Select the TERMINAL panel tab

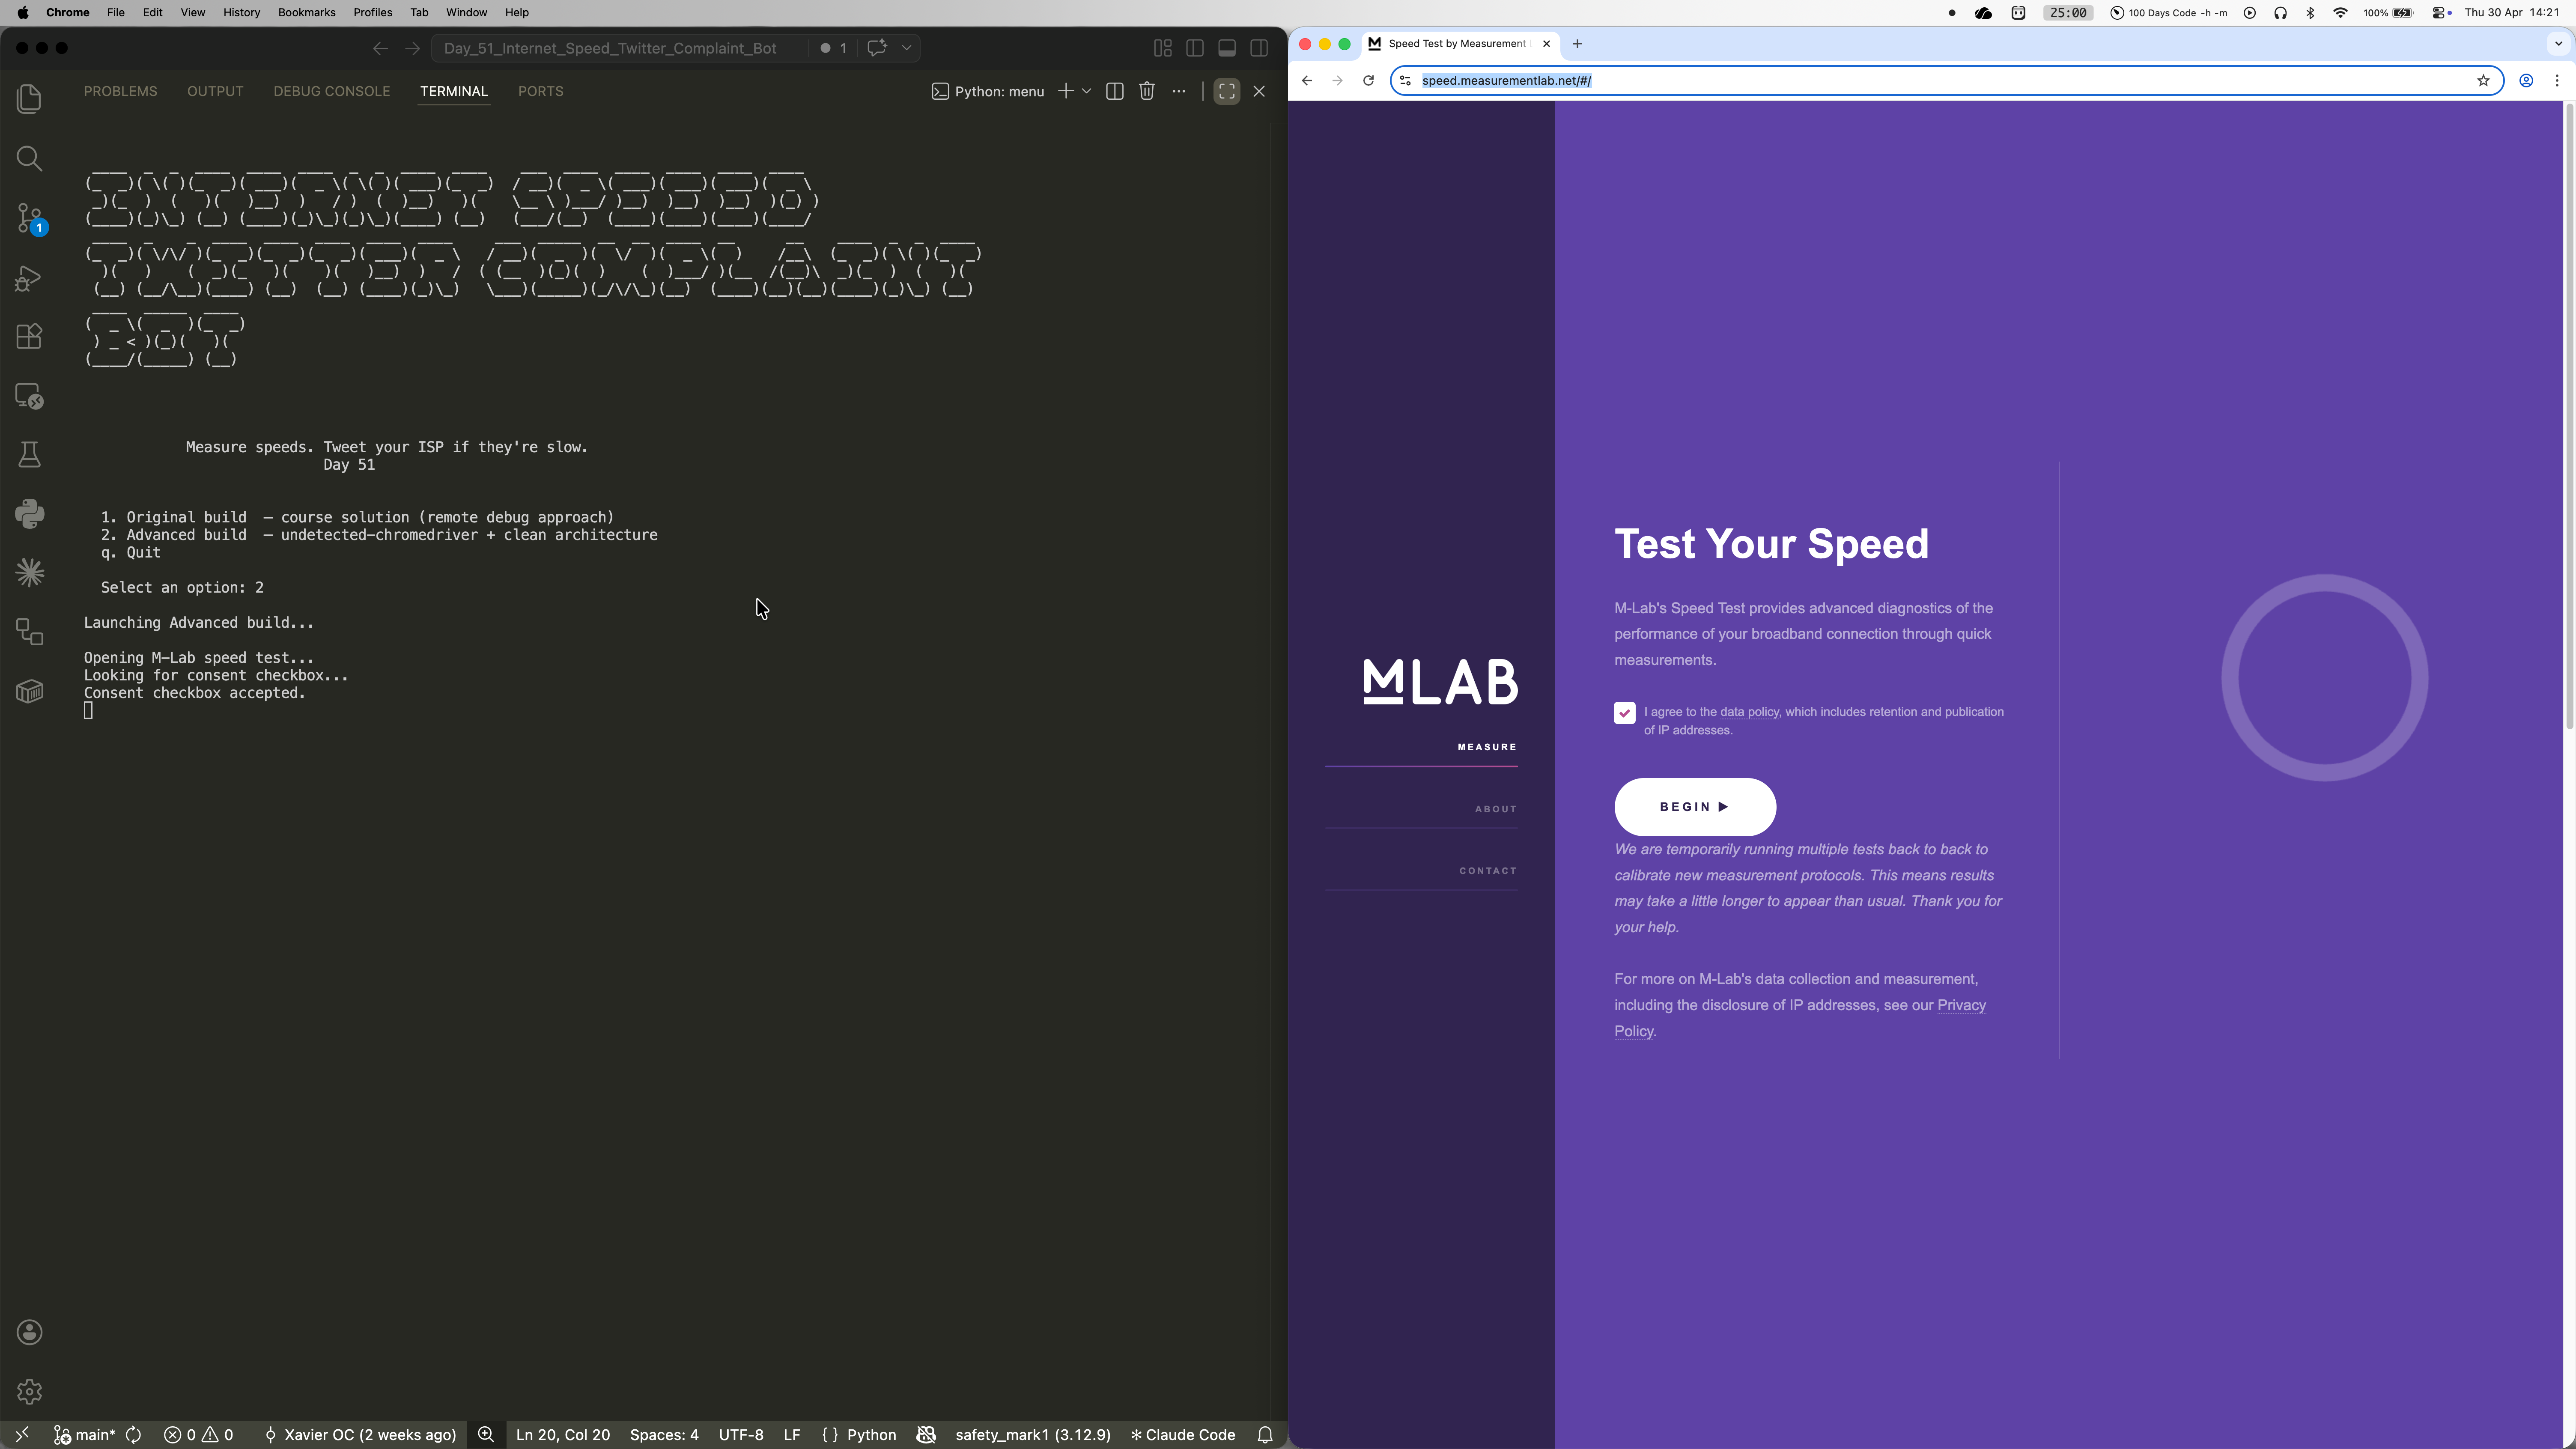click(454, 91)
